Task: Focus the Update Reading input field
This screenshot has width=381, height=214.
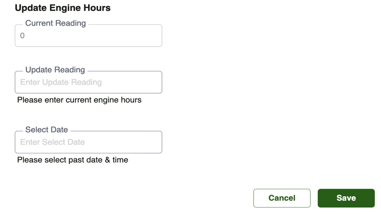Action: pos(89,82)
